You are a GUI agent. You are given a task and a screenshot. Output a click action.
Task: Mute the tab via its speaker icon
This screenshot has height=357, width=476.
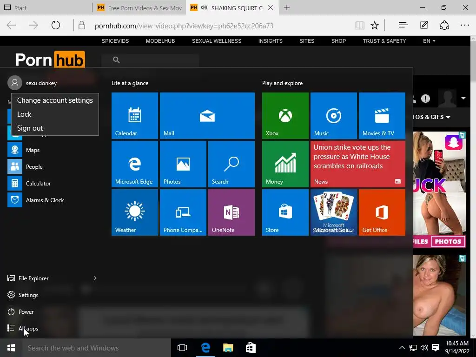point(204,7)
